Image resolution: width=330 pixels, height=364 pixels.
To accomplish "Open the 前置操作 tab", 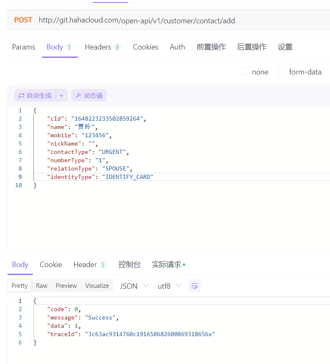I will pos(211,47).
